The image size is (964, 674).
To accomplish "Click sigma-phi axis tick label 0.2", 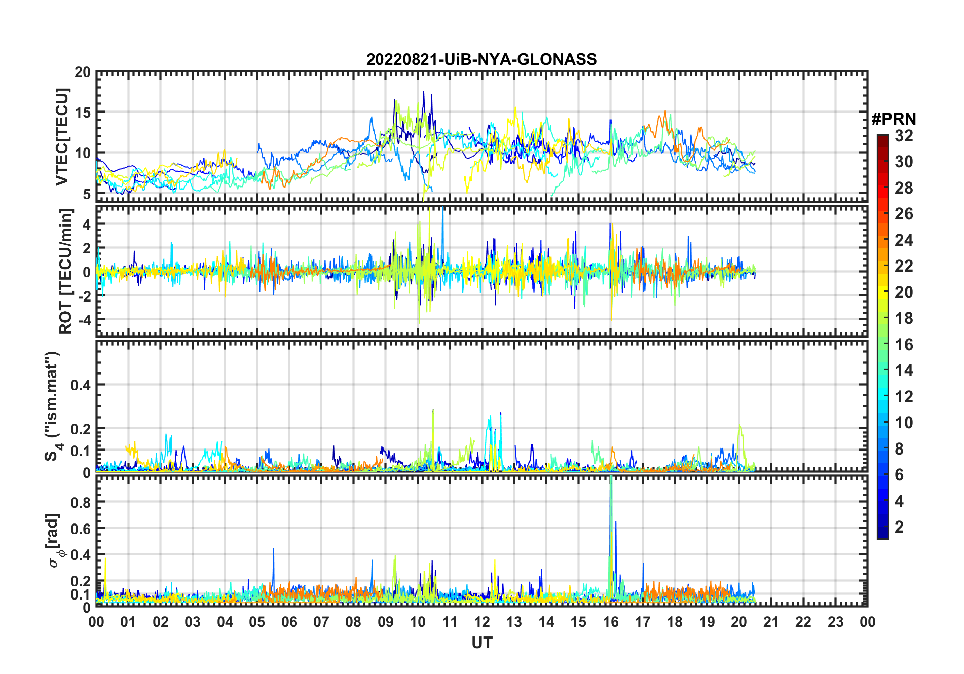I will pos(81,581).
